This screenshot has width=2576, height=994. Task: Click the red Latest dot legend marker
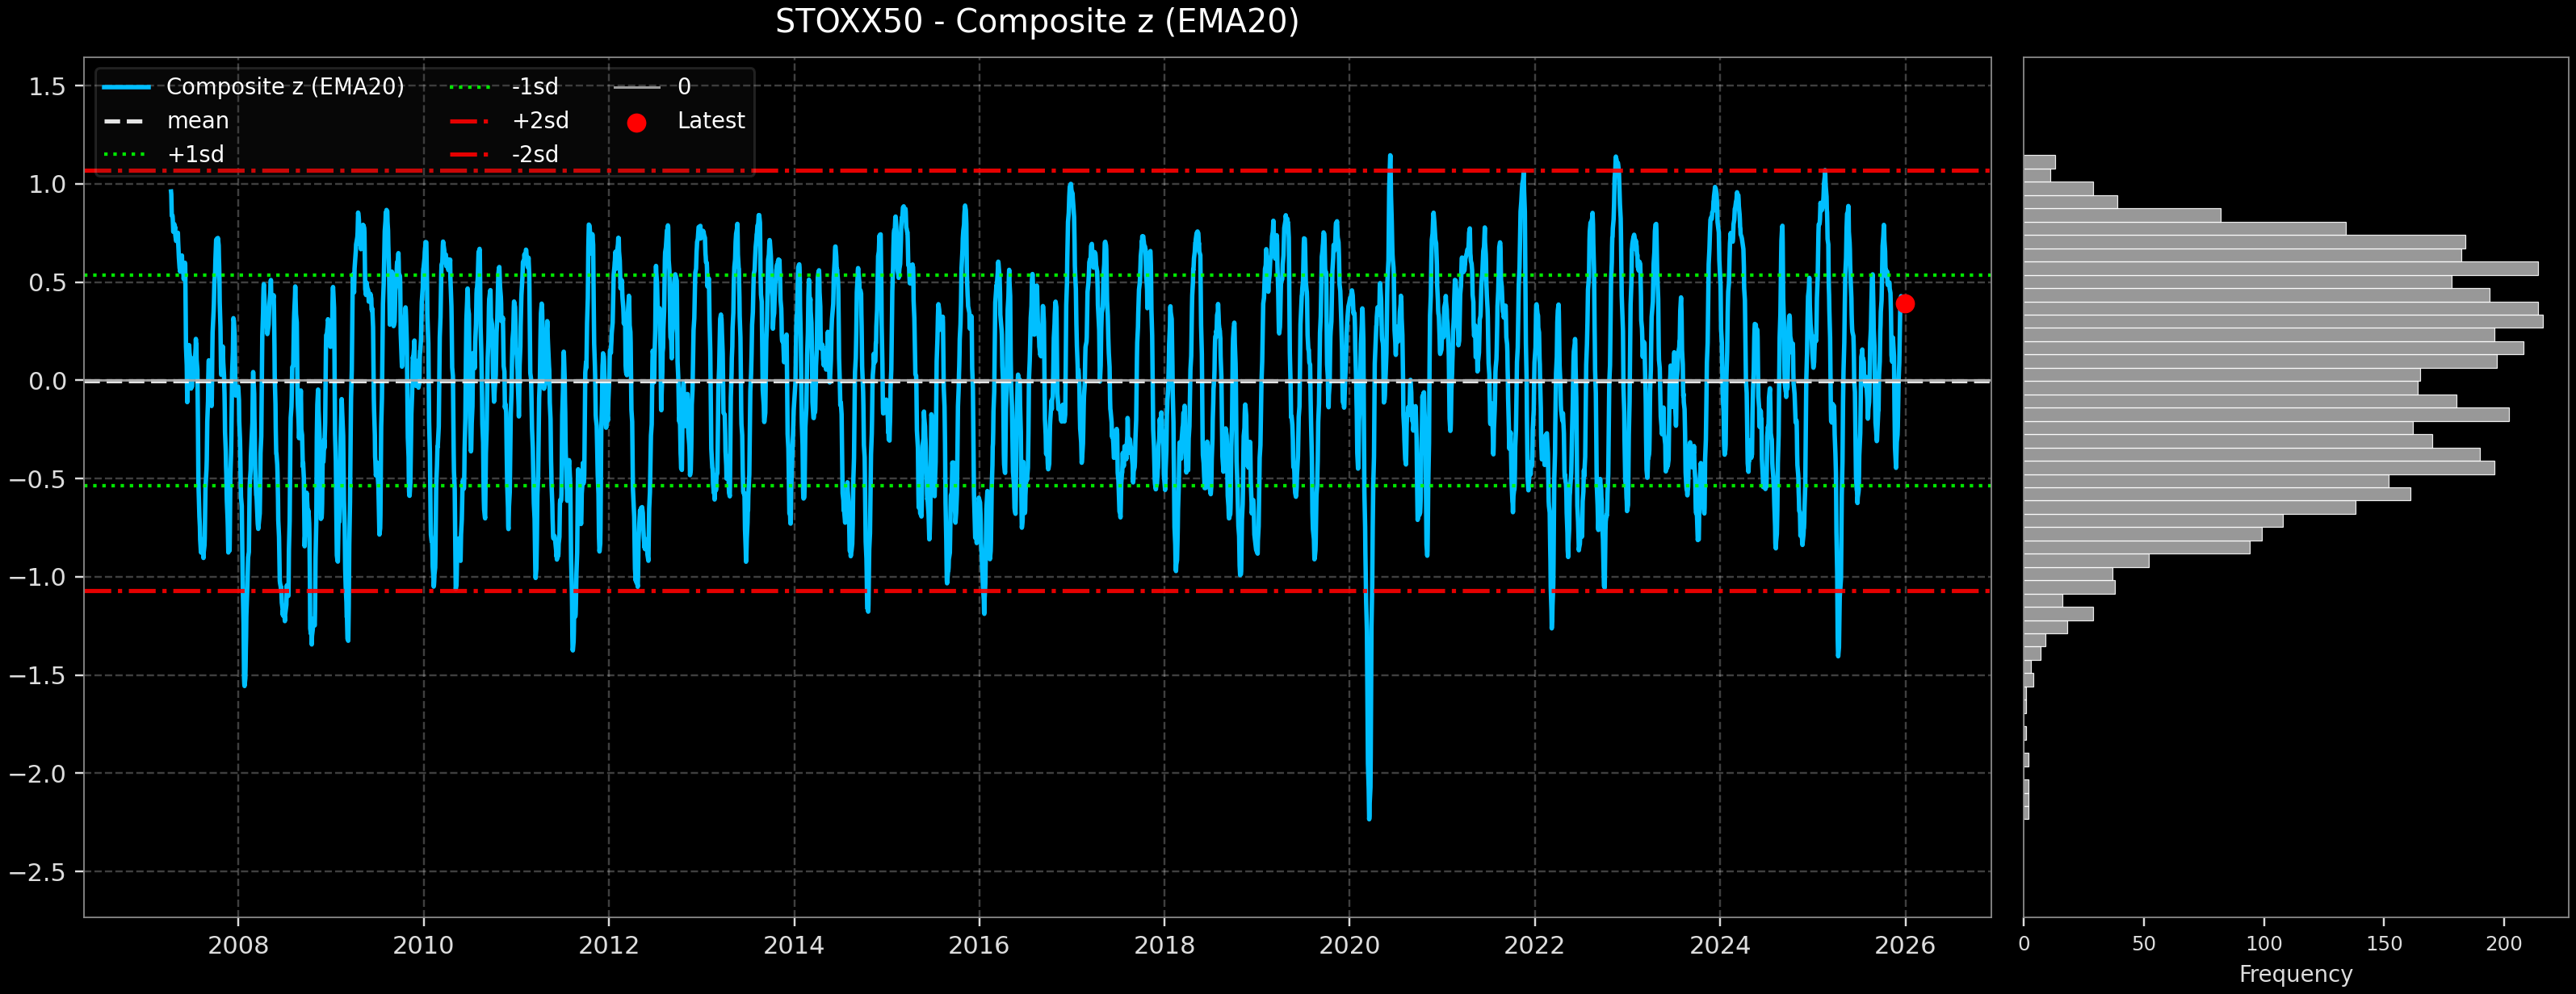[637, 121]
